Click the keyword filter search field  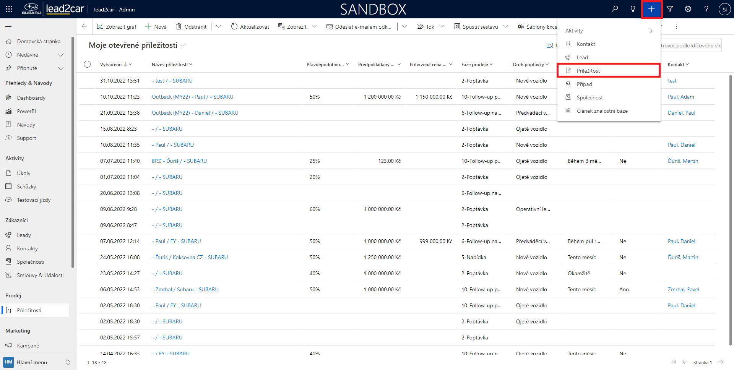(690, 45)
